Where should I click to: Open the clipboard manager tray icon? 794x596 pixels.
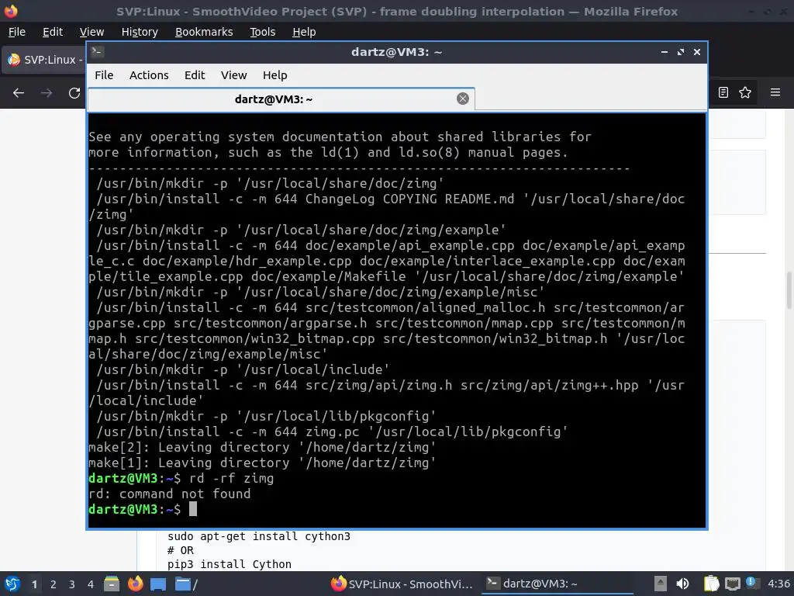[711, 584]
